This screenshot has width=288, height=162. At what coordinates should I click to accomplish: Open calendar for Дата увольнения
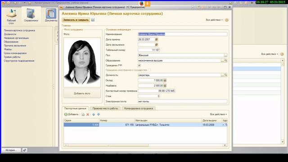click(156, 45)
